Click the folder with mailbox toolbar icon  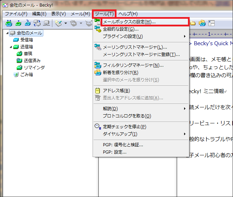tap(202, 23)
